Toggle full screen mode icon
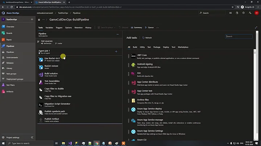The height and width of the screenshot is (146, 261). tap(256, 27)
